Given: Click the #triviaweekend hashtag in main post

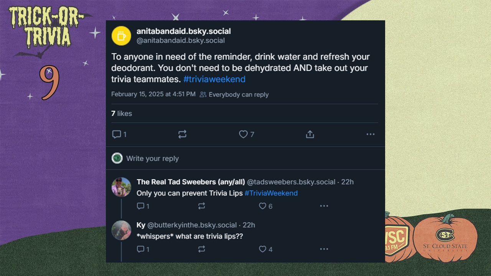Looking at the screenshot, I should 214,79.
